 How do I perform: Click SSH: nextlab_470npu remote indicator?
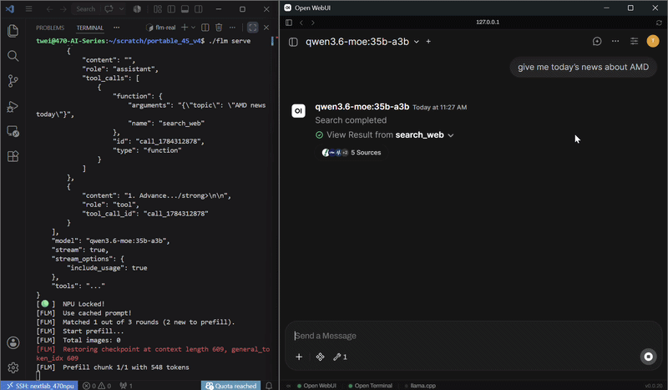click(39, 386)
